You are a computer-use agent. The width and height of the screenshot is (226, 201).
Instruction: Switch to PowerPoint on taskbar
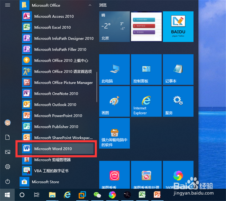pos(157,195)
